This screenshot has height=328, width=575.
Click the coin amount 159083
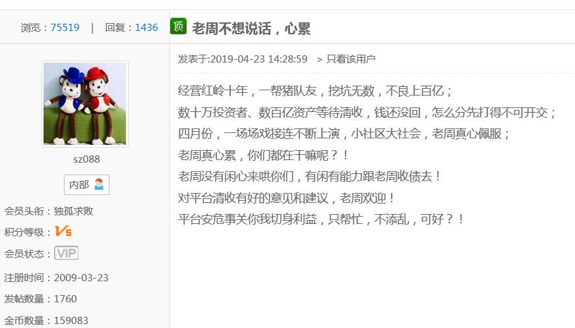71,321
